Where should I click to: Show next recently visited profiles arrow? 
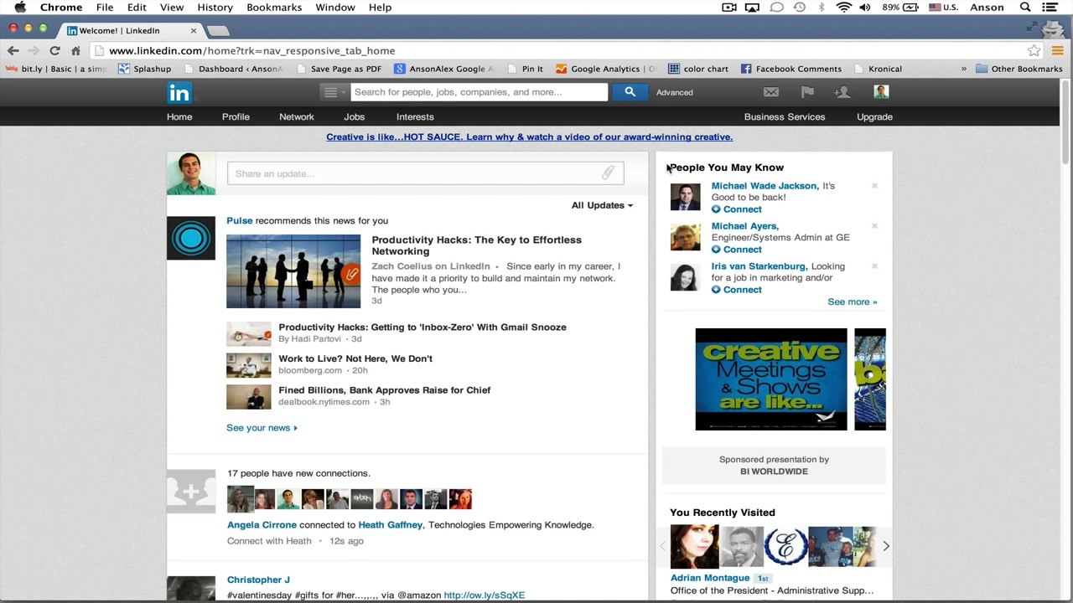tap(886, 546)
